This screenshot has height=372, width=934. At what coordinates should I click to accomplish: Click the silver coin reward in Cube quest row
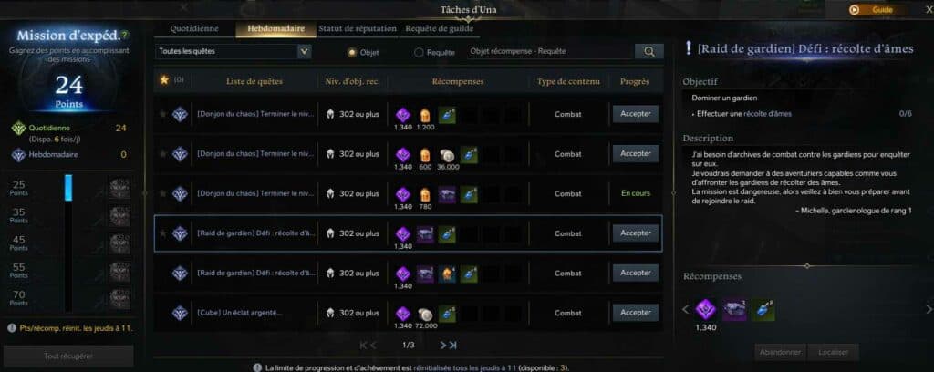[425, 314]
